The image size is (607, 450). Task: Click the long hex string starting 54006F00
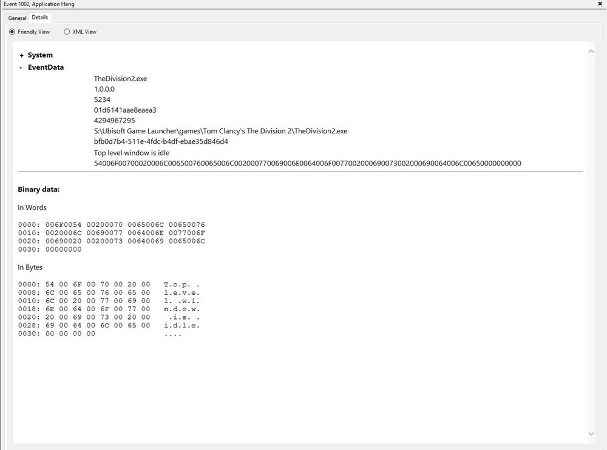pyautogui.click(x=307, y=163)
